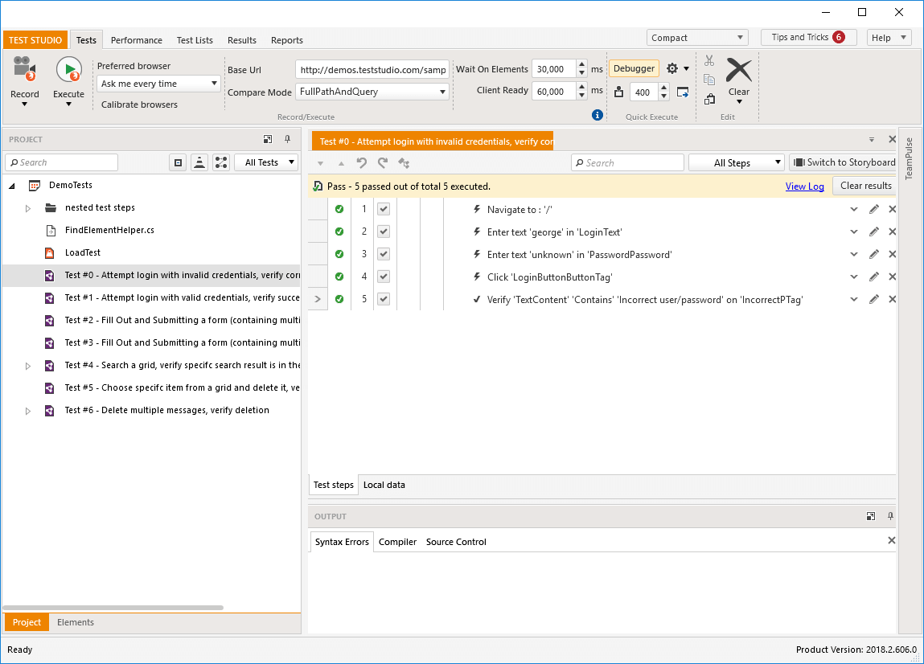Click the Record camera icon
This screenshot has height=664, width=924.
click(24, 69)
